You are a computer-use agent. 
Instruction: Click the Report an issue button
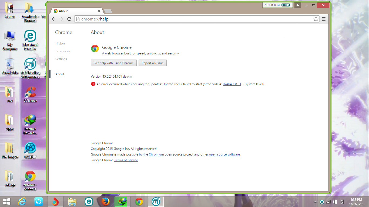click(153, 63)
